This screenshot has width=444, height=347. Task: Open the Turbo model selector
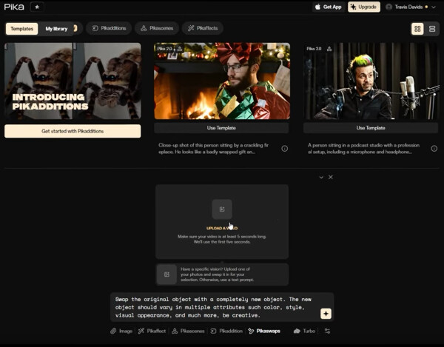[x=304, y=331]
